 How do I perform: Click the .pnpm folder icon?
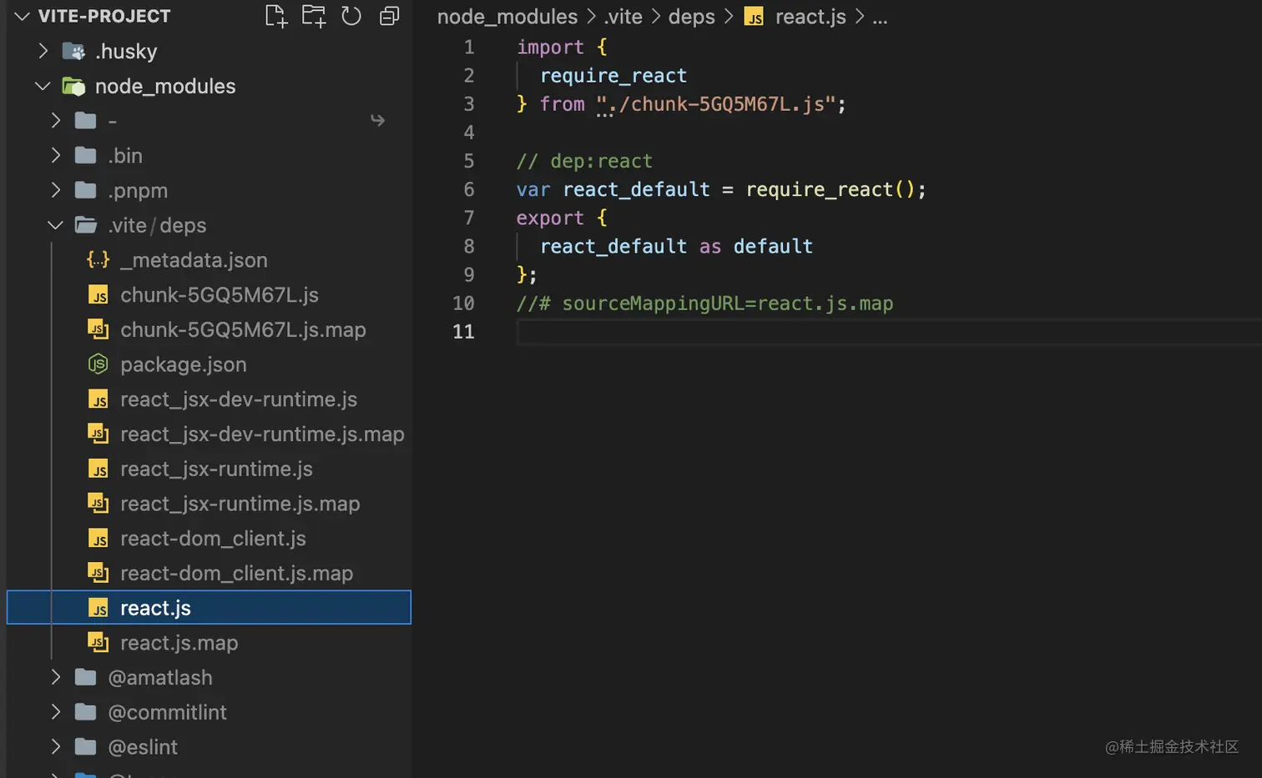click(x=85, y=190)
